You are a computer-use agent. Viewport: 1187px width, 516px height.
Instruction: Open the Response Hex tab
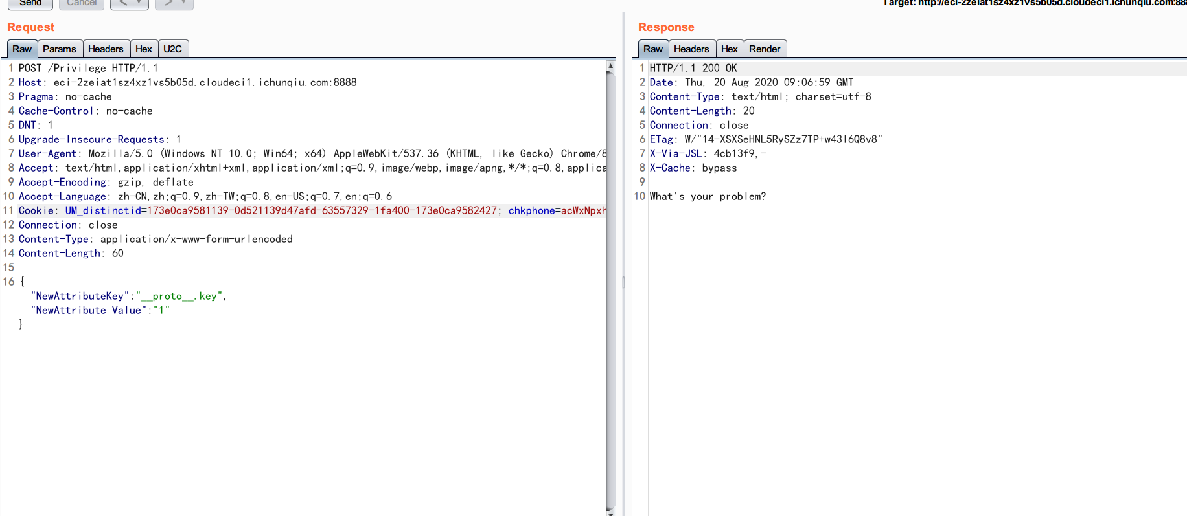coord(730,49)
